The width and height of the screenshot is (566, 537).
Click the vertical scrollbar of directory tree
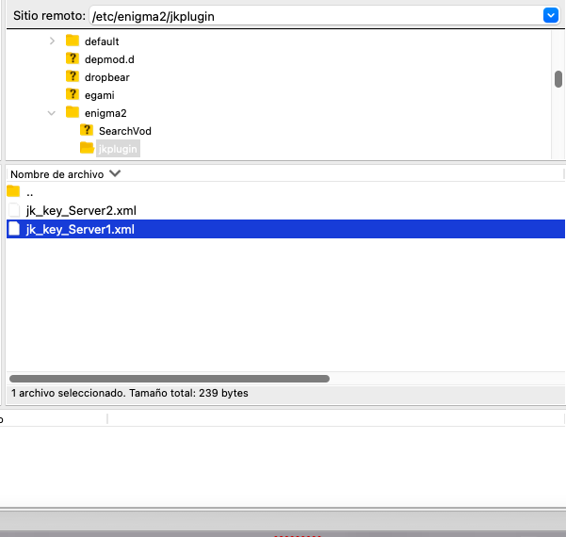(558, 78)
